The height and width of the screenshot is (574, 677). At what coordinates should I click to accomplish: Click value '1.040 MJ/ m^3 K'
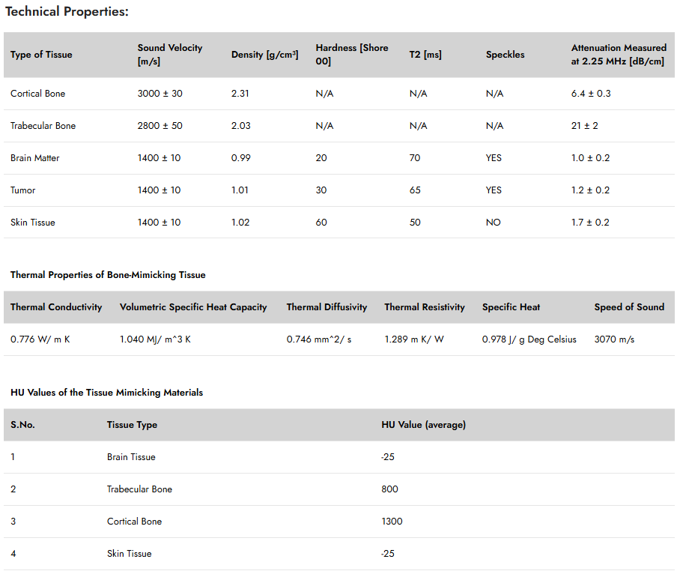click(x=155, y=339)
